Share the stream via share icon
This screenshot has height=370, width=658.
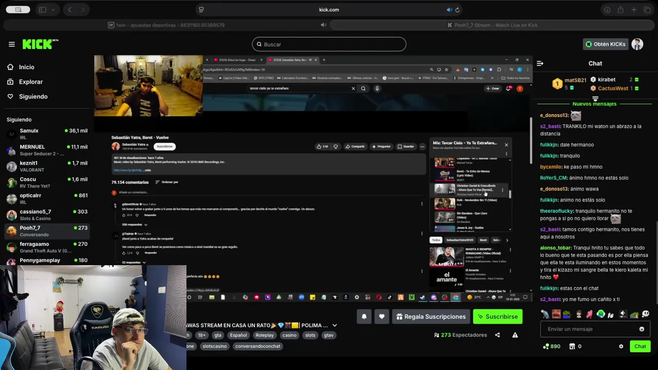click(497, 335)
